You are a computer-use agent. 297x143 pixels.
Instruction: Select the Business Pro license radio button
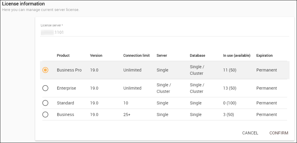[x=45, y=70]
